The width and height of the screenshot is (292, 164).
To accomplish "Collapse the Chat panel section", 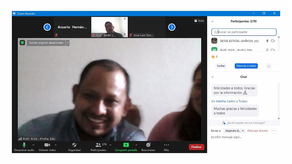I will (x=213, y=77).
